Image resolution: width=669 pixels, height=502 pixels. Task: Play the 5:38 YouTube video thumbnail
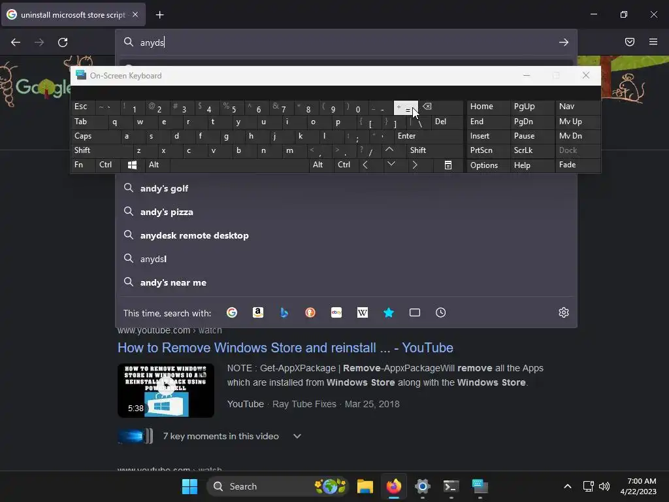(165, 390)
